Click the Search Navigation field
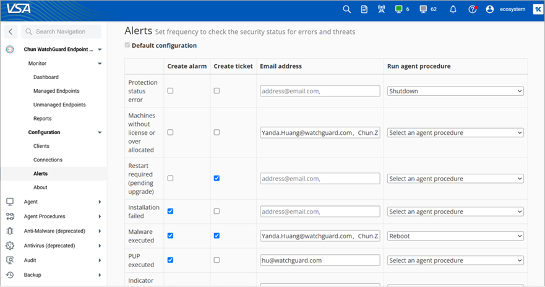Image resolution: width=545 pixels, height=287 pixels. click(x=61, y=32)
